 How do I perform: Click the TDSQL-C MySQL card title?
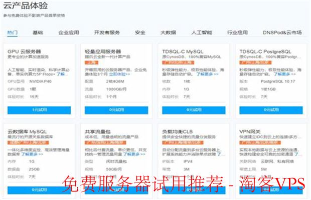183,52
